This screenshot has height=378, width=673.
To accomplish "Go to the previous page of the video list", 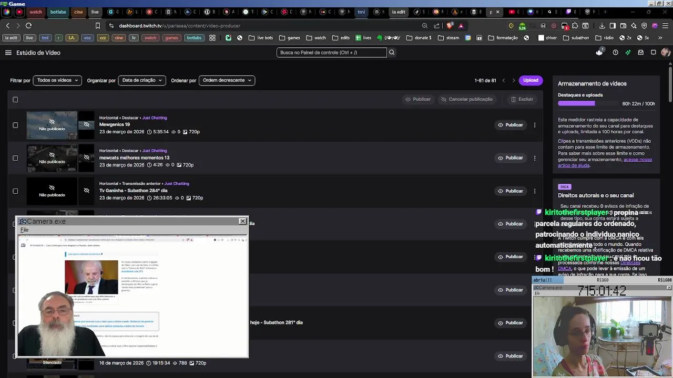I will (504, 80).
